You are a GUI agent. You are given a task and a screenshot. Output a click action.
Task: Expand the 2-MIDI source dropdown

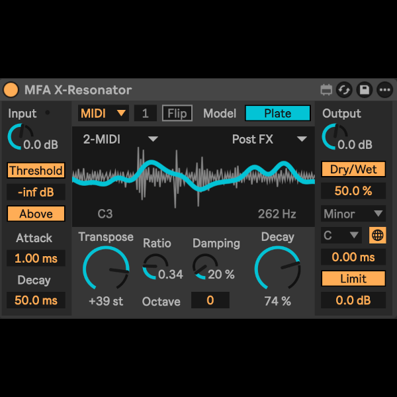120,139
